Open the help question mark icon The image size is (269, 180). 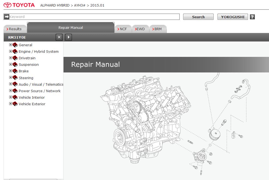(x=252, y=17)
